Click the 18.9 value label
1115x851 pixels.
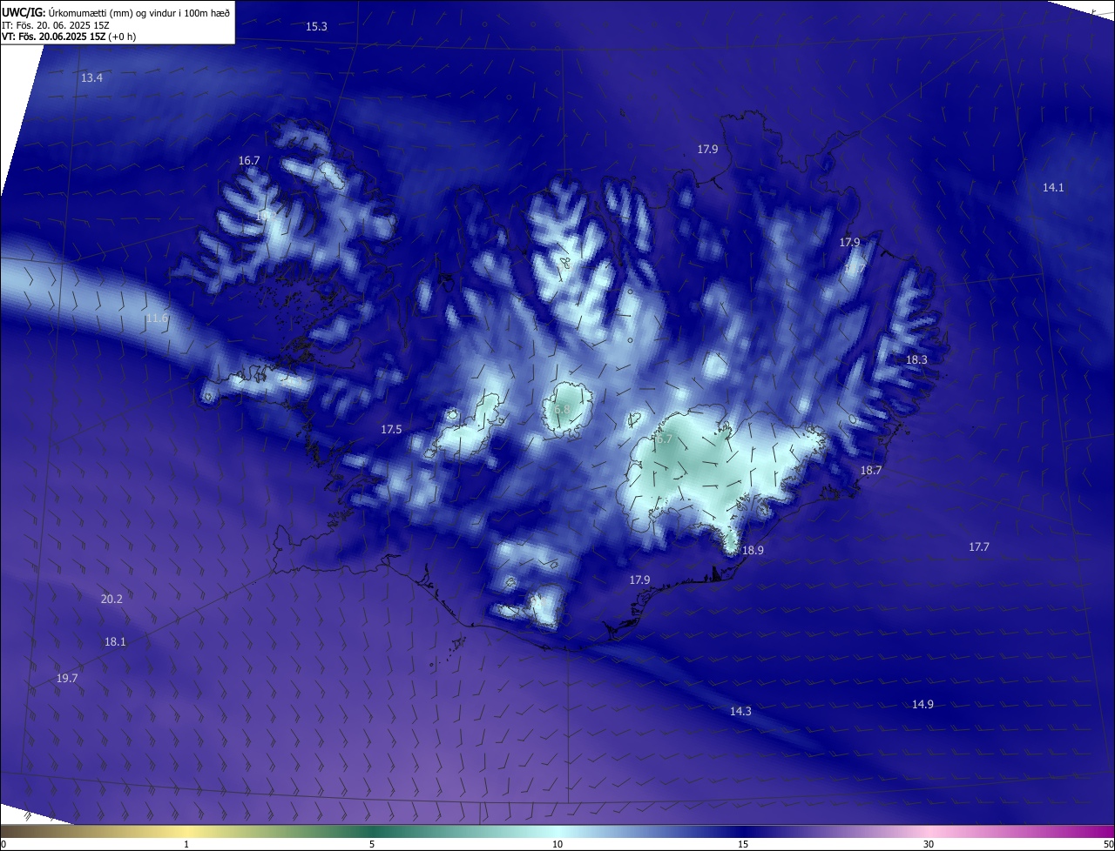(x=753, y=551)
